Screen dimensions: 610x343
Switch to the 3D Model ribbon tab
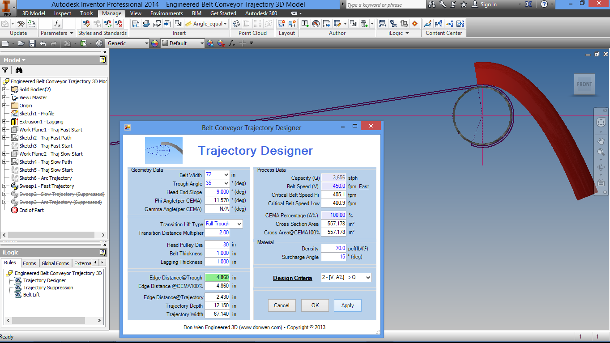coord(34,13)
